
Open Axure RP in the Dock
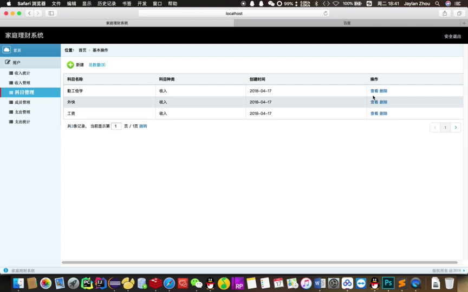point(238,283)
